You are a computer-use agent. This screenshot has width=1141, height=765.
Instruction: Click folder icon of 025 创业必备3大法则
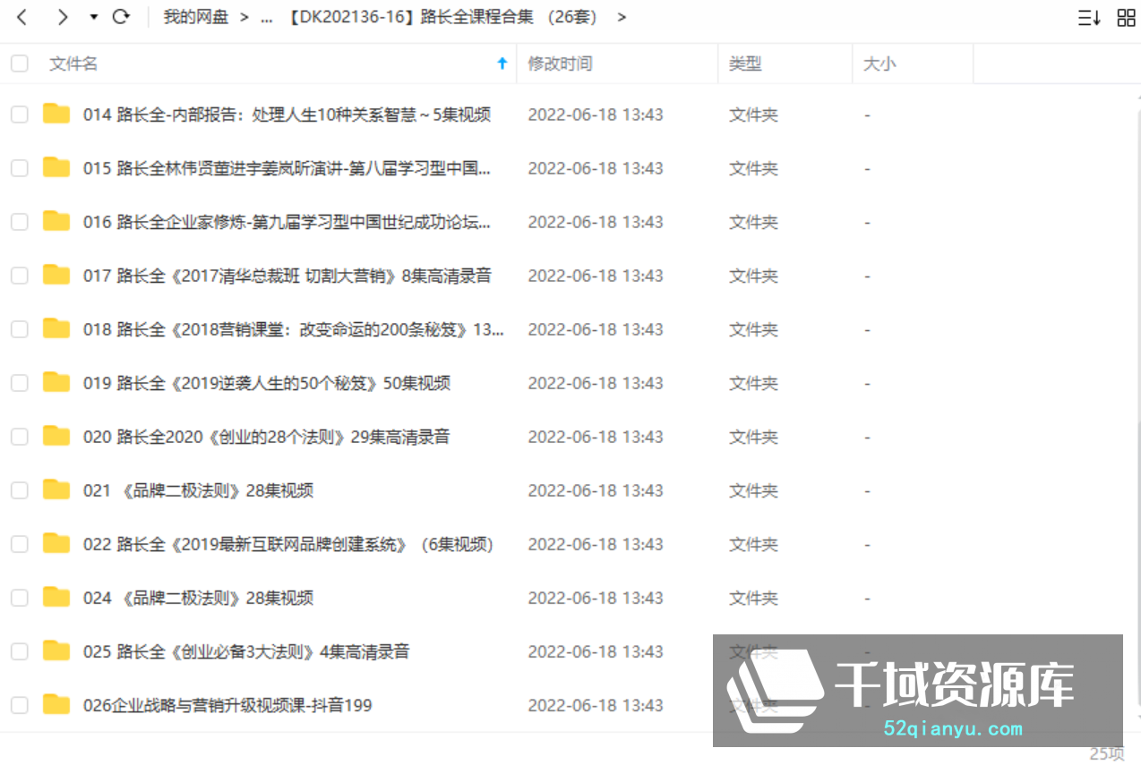click(56, 650)
